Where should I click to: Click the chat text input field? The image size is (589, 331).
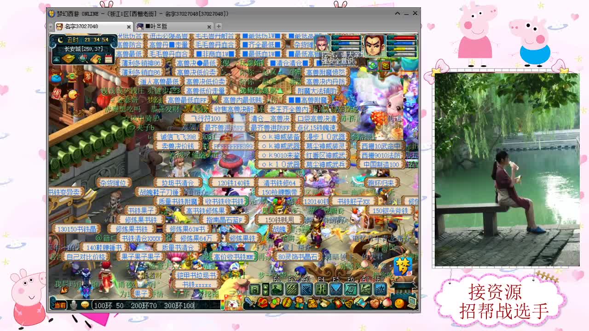(157, 305)
